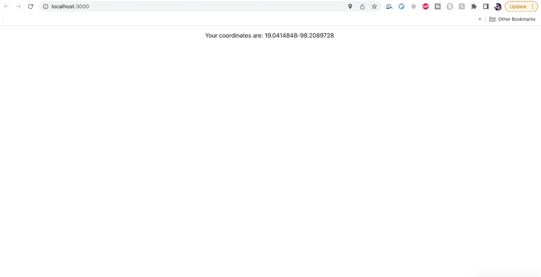This screenshot has width=541, height=277.
Task: Click the share page icon
Action: [362, 6]
